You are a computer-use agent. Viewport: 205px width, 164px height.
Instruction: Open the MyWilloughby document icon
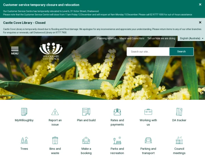click(24, 112)
